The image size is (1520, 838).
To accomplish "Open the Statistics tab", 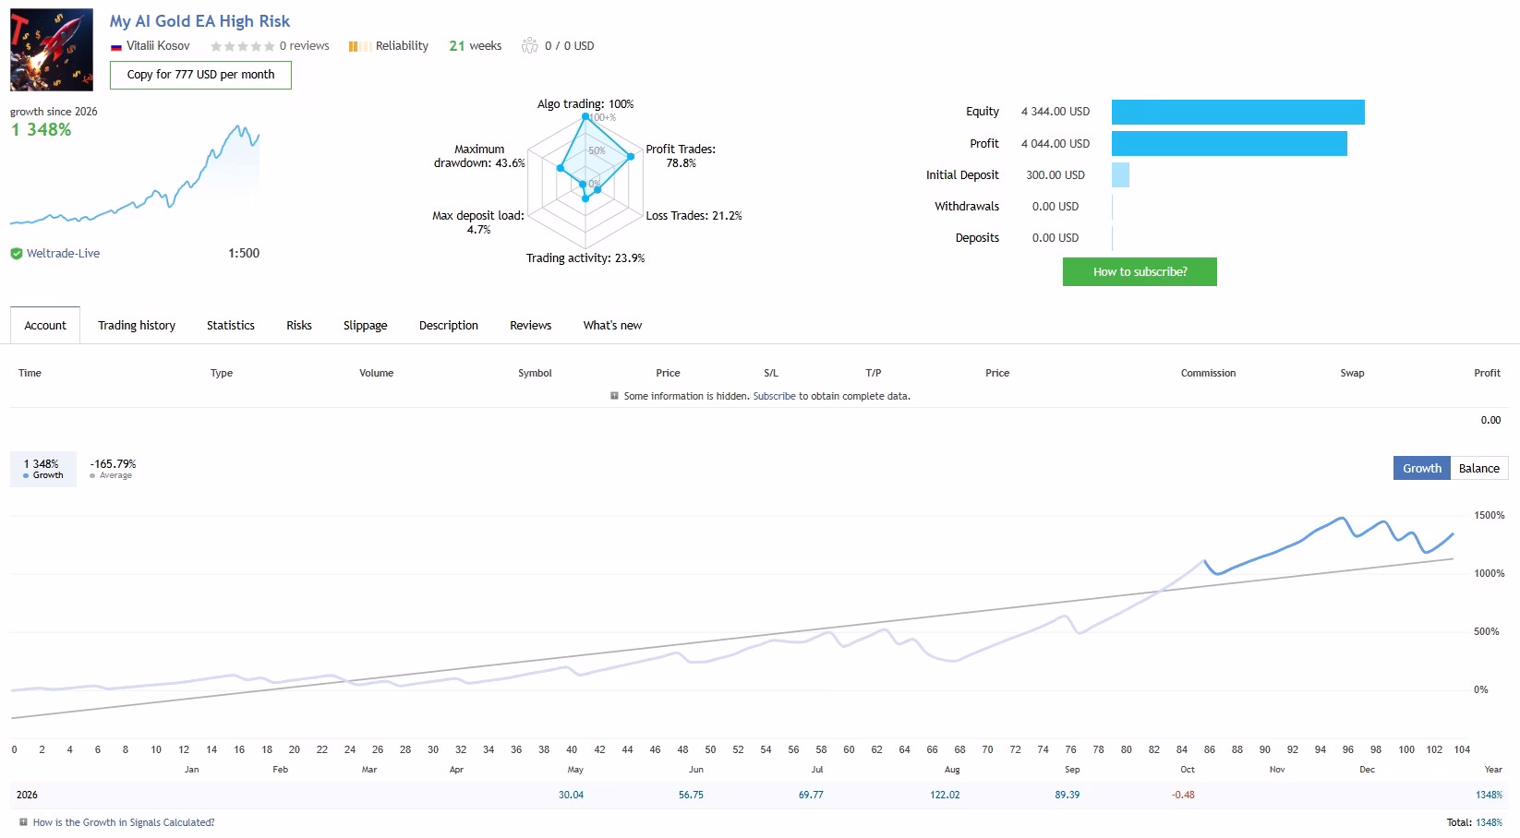I will coord(231,326).
